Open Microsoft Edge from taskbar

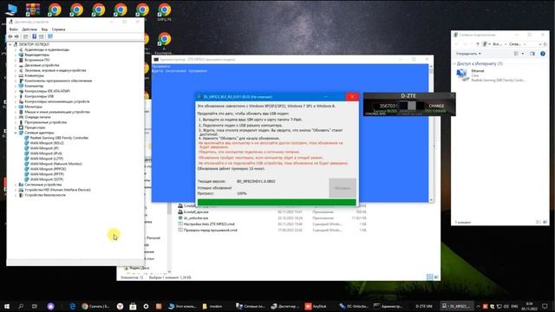pos(73,306)
